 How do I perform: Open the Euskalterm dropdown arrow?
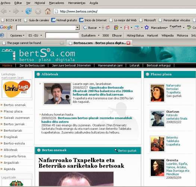pos(99,36)
